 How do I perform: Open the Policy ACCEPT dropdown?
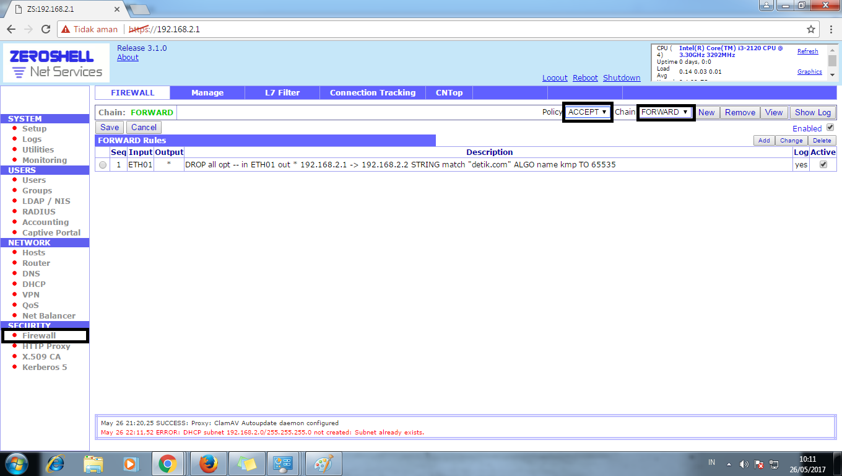(587, 112)
